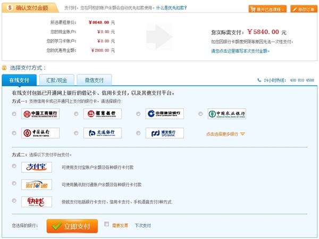Click the 下次支付 link

[142, 226]
